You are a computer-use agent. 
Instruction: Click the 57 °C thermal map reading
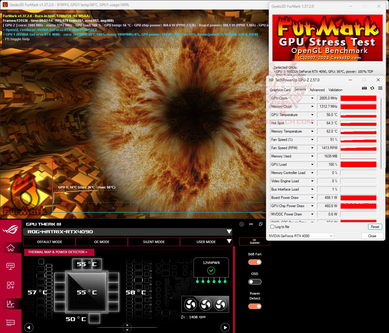click(37, 292)
